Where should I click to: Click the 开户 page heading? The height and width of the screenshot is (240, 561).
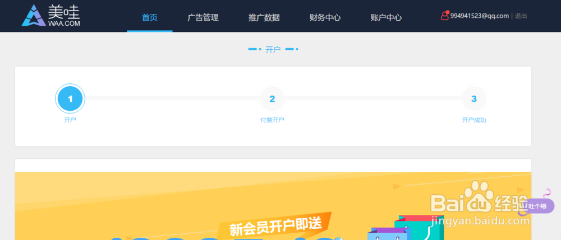[273, 50]
